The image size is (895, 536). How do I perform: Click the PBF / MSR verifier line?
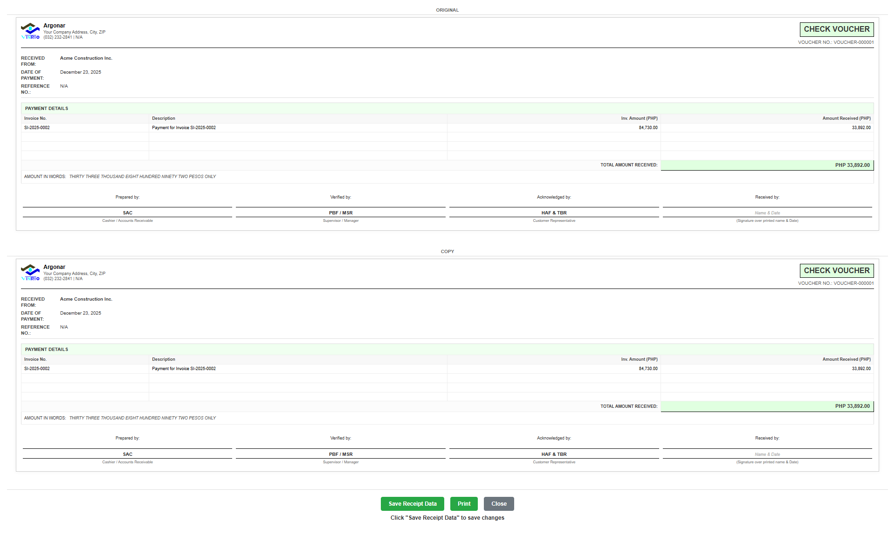click(341, 213)
